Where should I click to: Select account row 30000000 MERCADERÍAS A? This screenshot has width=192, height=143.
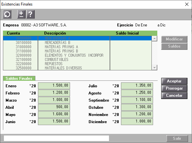tap(77, 38)
